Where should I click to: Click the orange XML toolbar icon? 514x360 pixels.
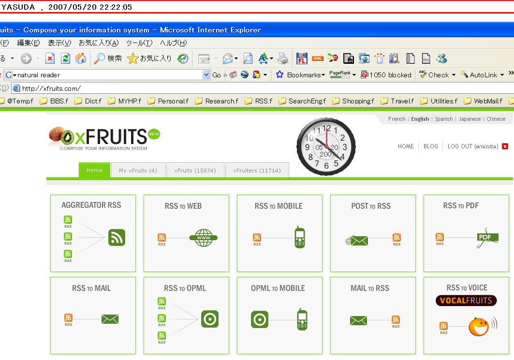point(317,58)
